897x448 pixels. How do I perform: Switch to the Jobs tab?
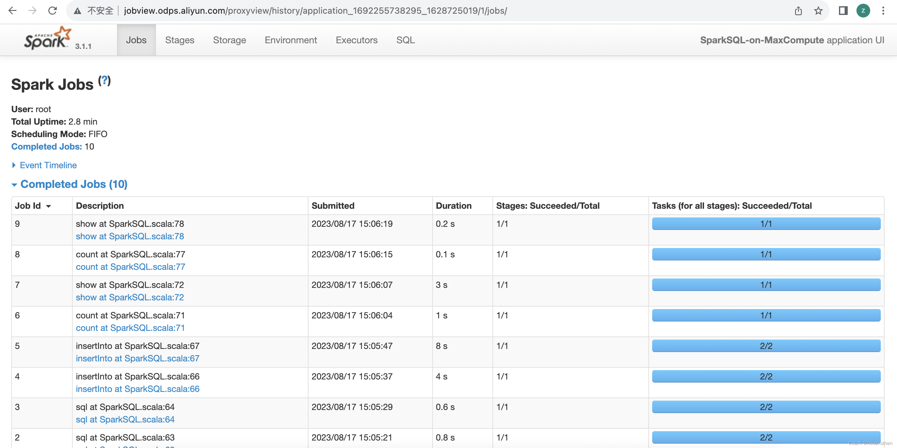coord(136,40)
